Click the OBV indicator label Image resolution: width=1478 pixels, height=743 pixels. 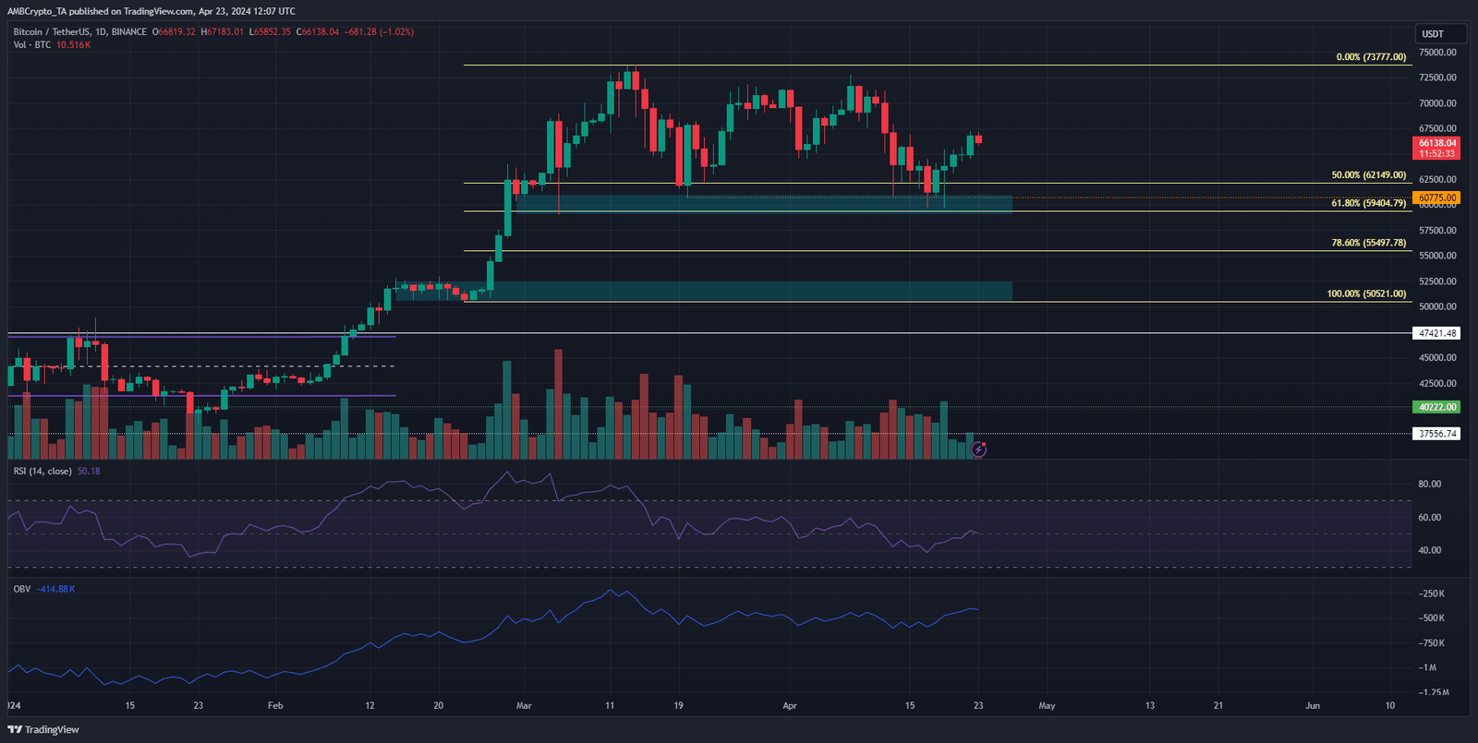pyautogui.click(x=22, y=589)
